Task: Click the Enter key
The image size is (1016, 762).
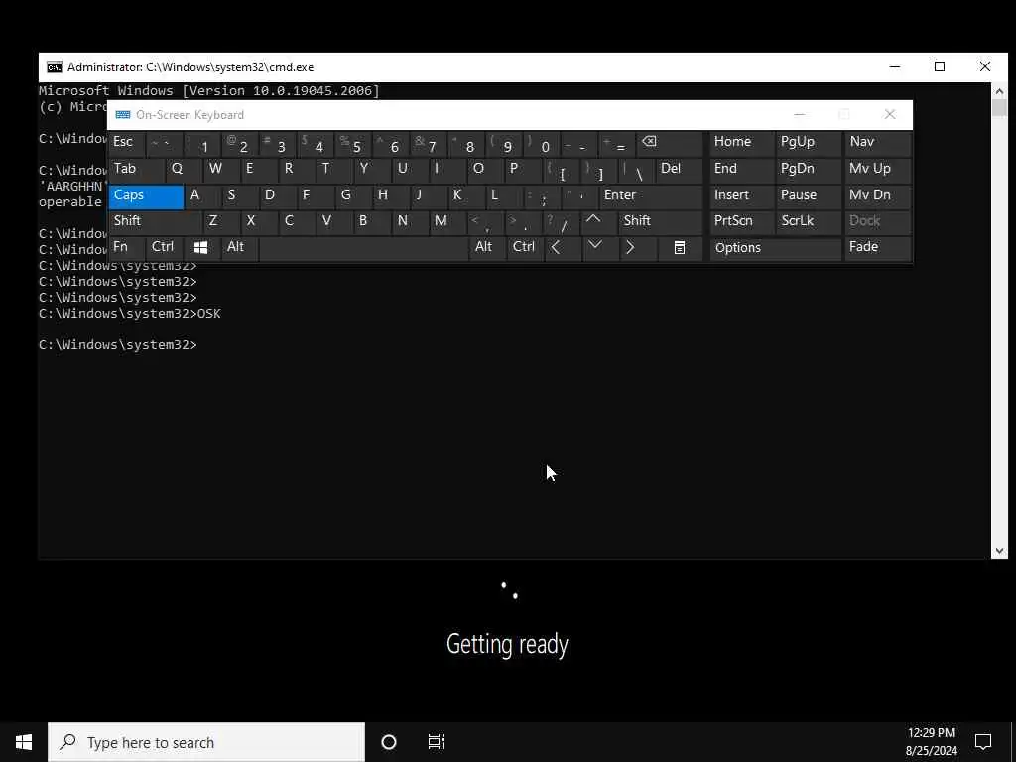Action: pyautogui.click(x=651, y=196)
